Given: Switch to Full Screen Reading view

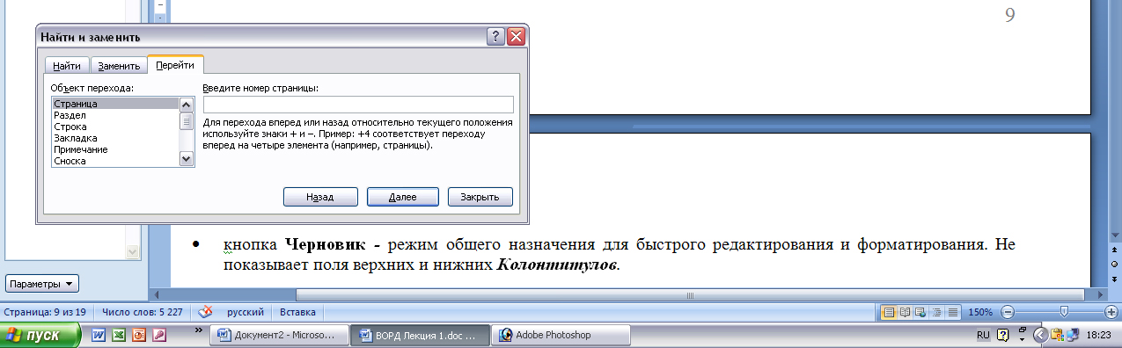Looking at the screenshot, I should pos(905,312).
